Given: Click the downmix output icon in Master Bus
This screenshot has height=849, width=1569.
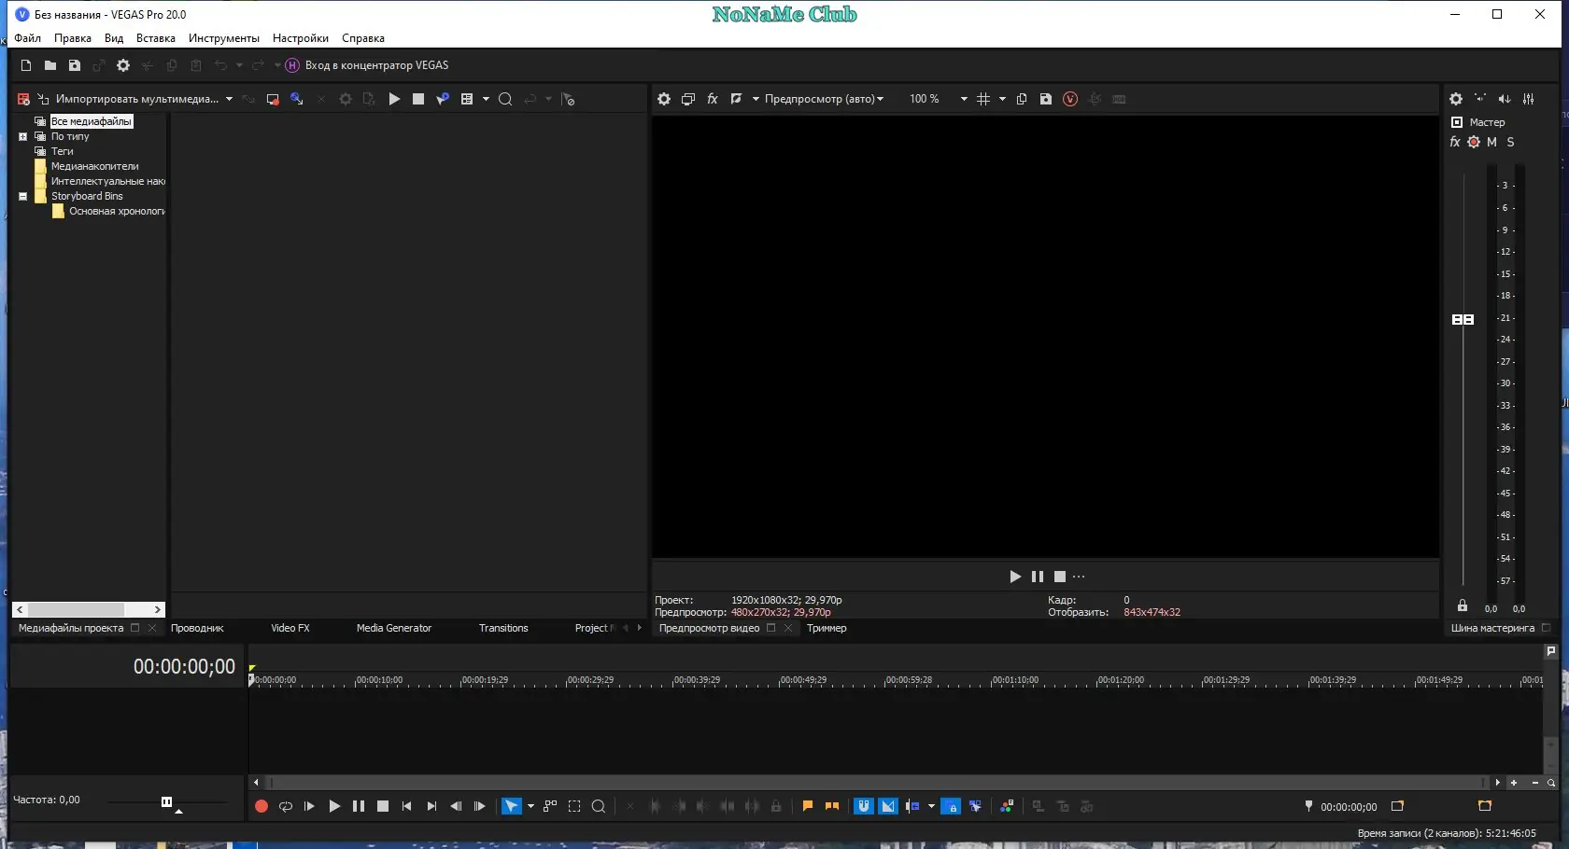Looking at the screenshot, I should tap(1480, 99).
